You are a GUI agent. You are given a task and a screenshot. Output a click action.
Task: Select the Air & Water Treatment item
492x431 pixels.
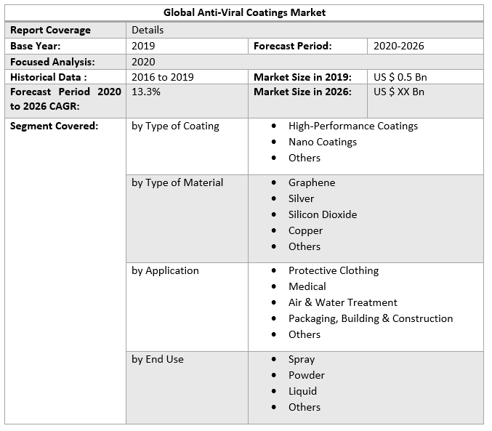tap(342, 302)
